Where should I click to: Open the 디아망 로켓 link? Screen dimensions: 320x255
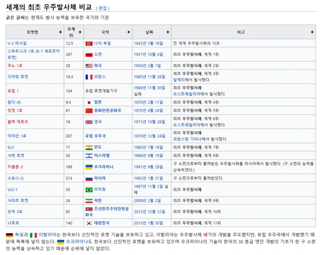tap(18, 77)
